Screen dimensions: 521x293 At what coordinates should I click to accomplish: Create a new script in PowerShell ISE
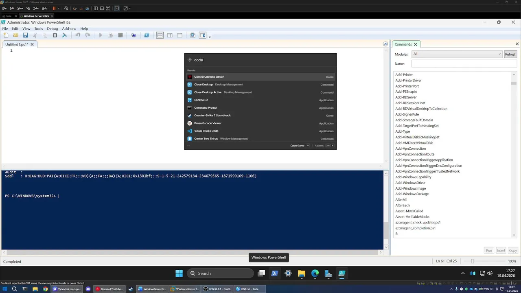(6, 35)
